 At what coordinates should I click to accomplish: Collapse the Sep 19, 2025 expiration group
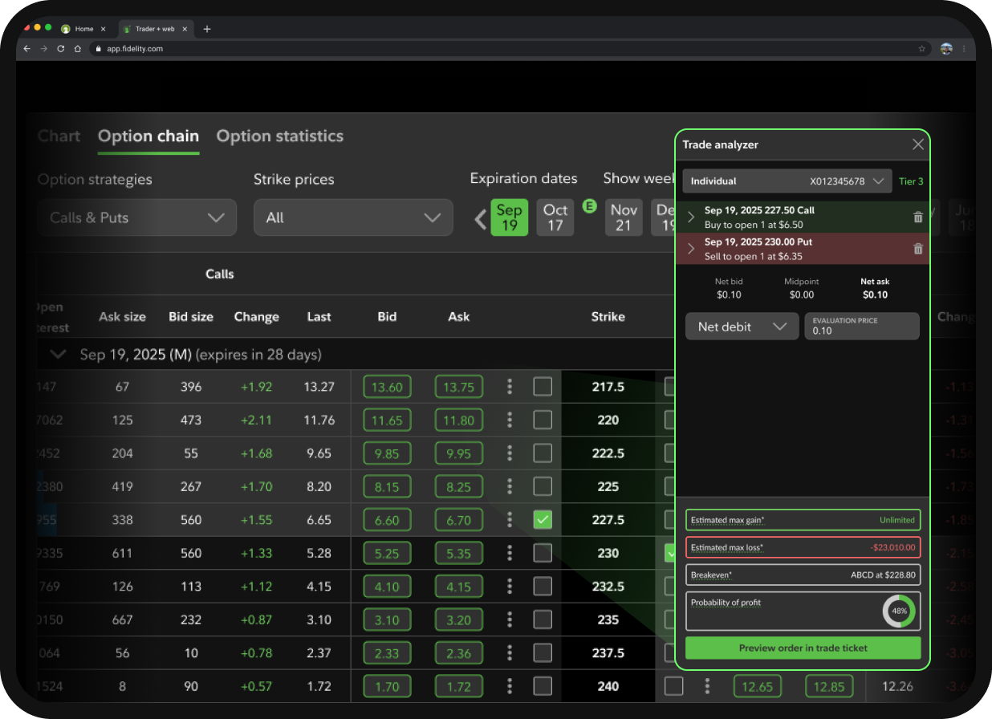pos(57,354)
